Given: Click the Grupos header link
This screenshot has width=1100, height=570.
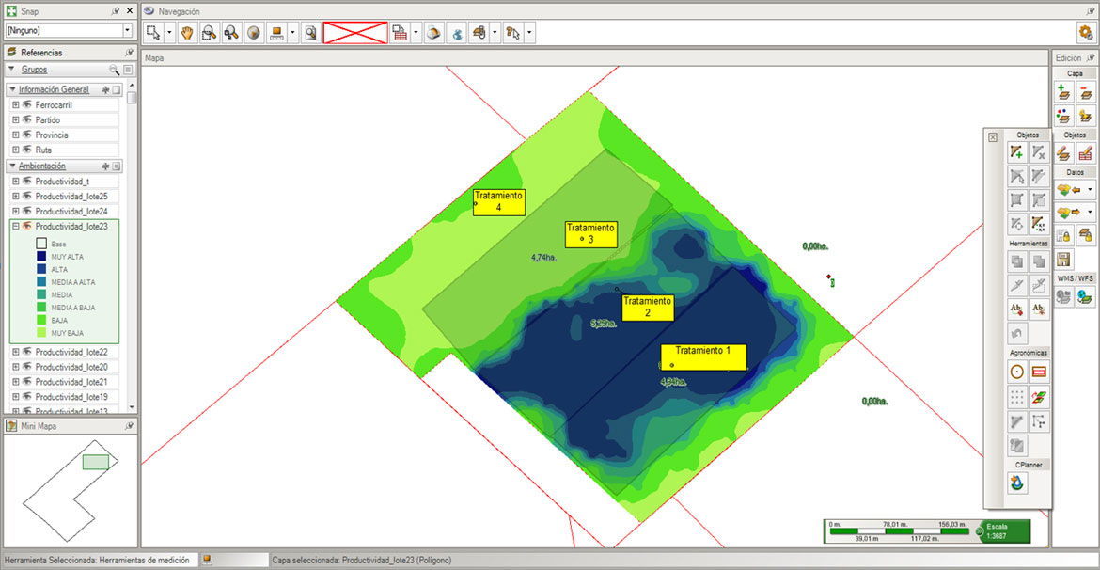Looking at the screenshot, I should [x=35, y=70].
